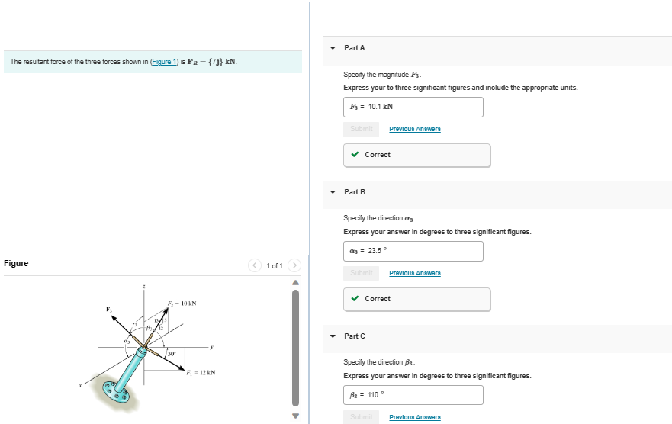672x424 pixels.
Task: Click 'Specify the magnitude F3' text
Action: (382, 75)
